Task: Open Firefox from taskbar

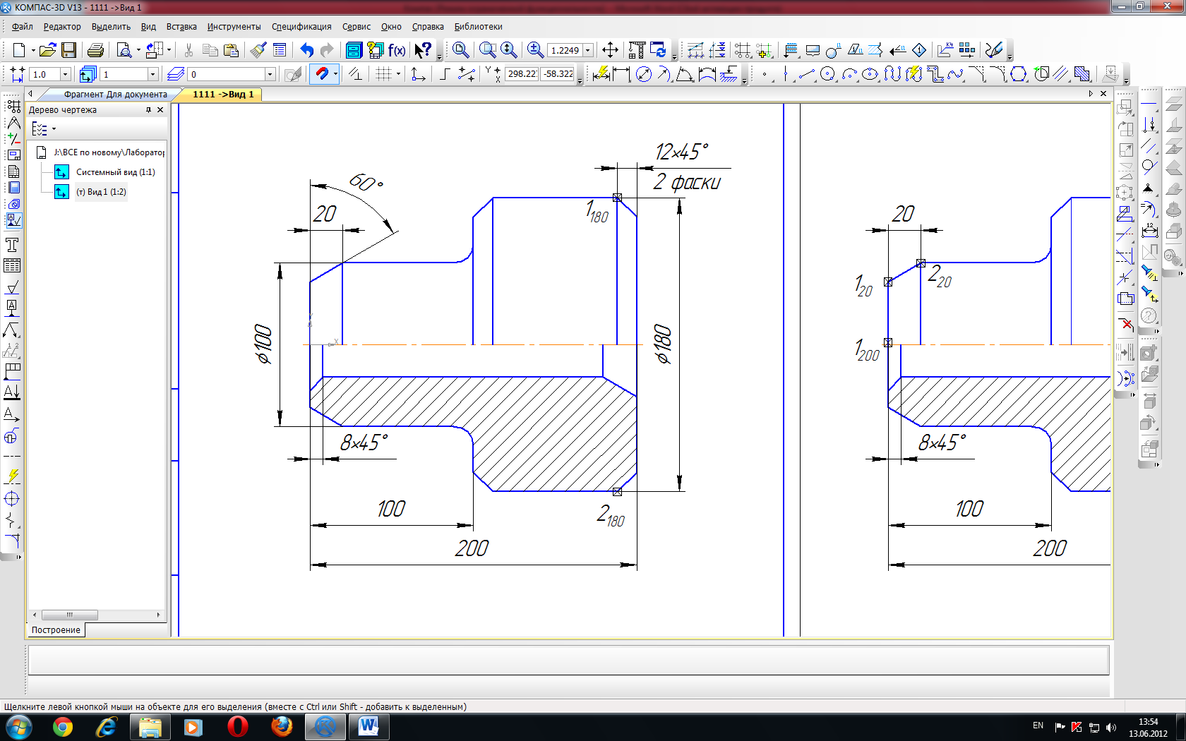Action: point(282,727)
